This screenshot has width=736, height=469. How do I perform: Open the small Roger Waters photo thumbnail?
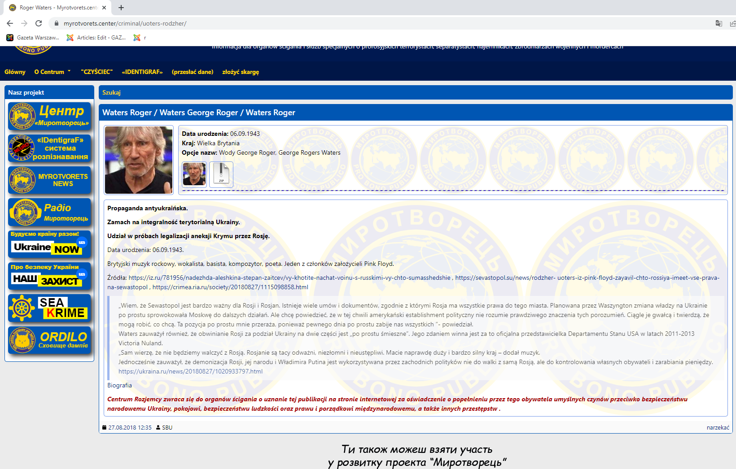194,174
